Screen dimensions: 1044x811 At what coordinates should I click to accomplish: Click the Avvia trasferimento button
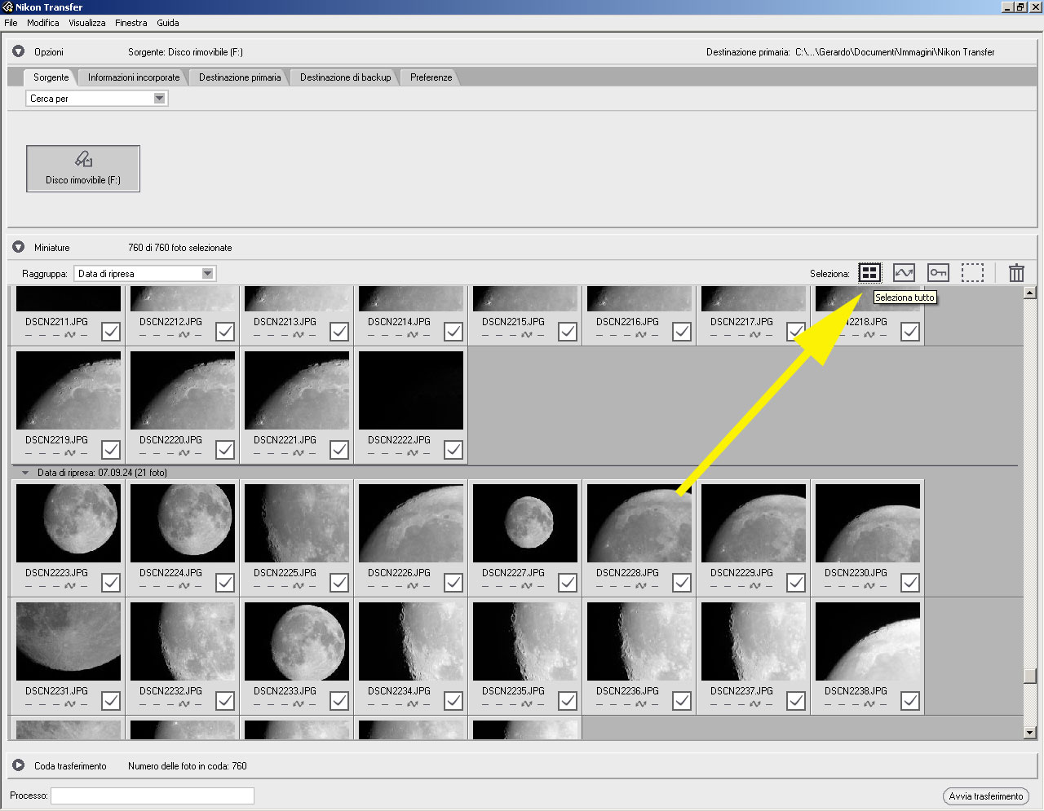point(985,796)
